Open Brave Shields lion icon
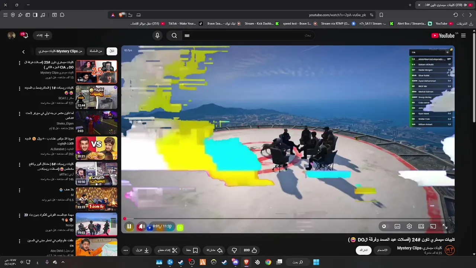Screen dimensions: 476x268 (121, 15)
